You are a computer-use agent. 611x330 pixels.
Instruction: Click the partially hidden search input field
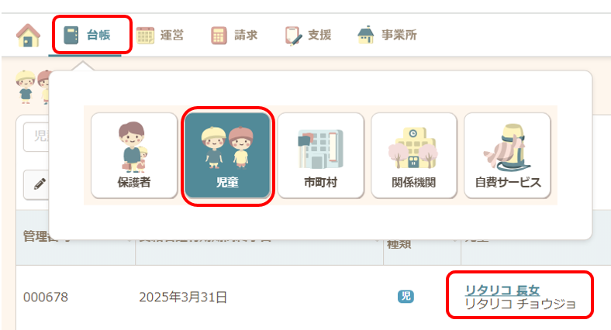(36, 136)
